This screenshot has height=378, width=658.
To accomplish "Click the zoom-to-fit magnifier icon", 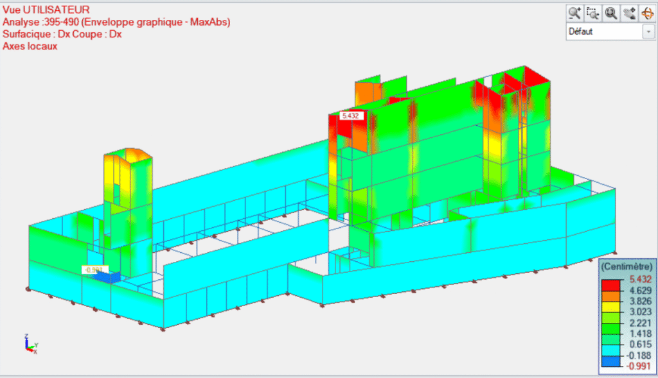I will point(610,12).
